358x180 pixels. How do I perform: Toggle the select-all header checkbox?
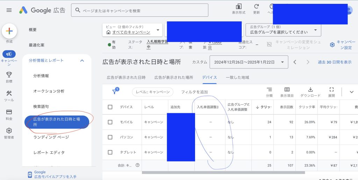110,107
